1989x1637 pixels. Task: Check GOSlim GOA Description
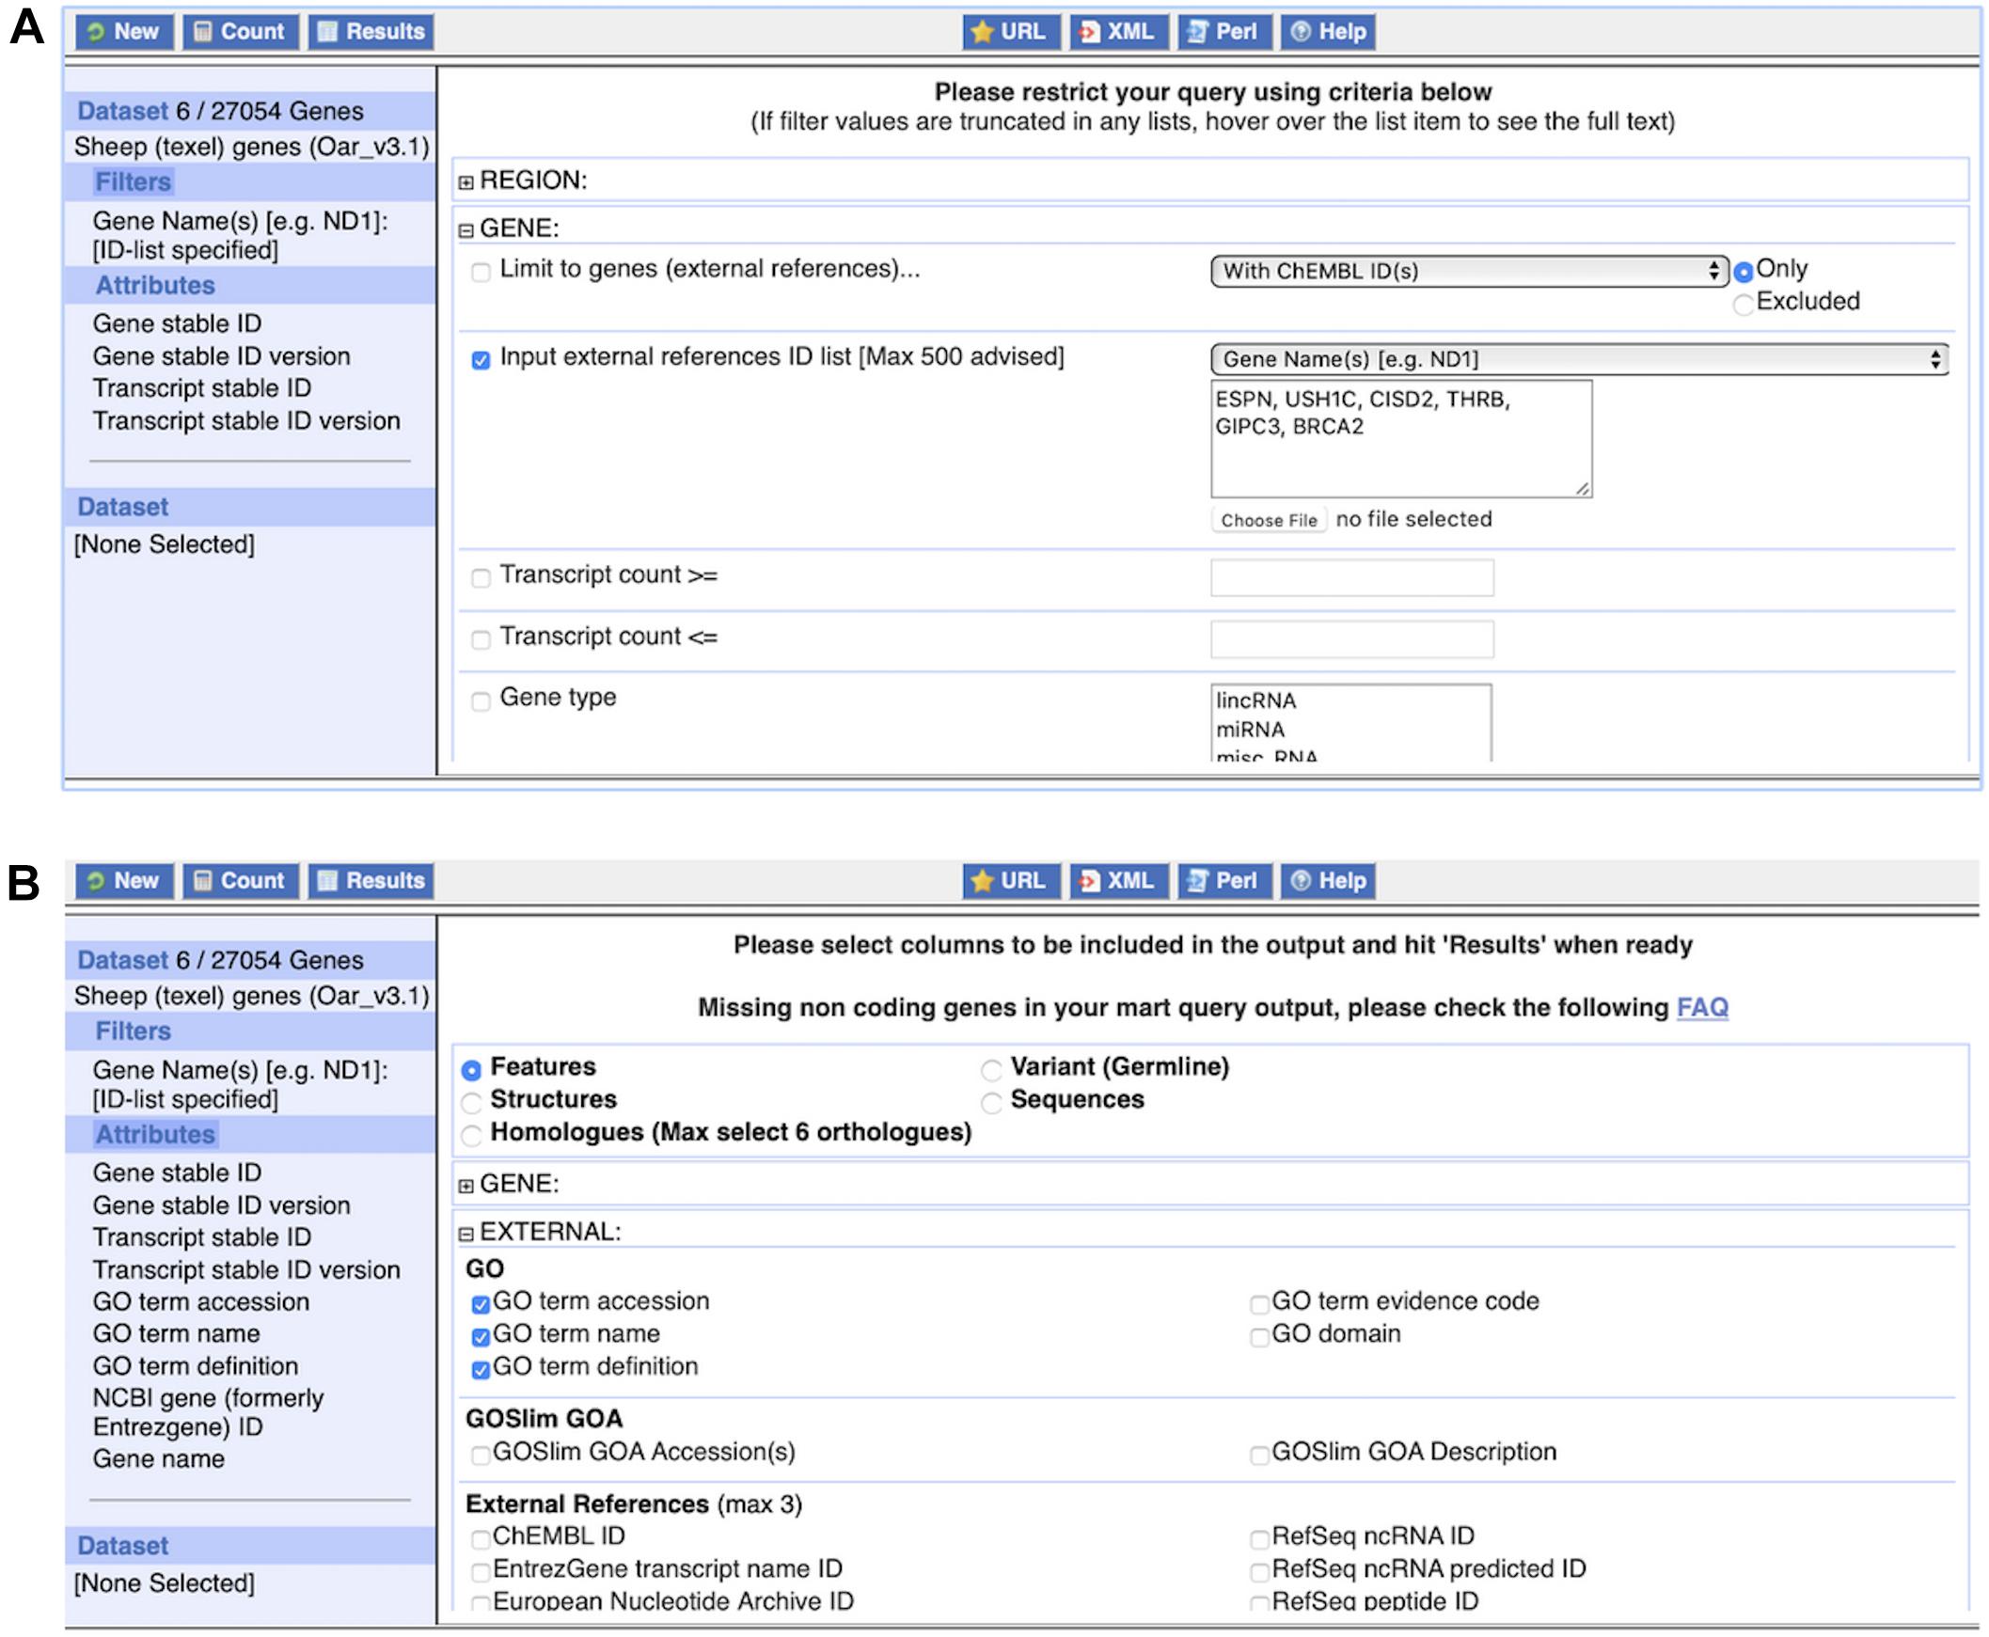click(1260, 1455)
